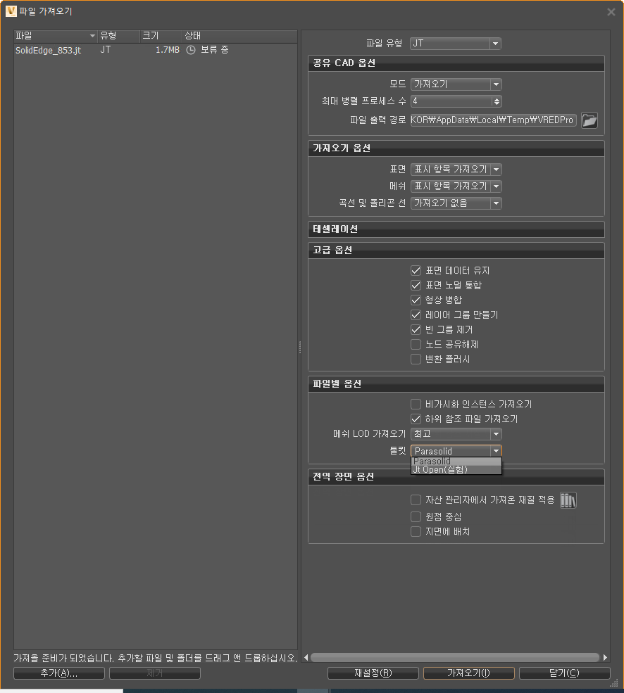Click scrollbar left arrow
Image resolution: width=624 pixels, height=693 pixels.
[306, 658]
